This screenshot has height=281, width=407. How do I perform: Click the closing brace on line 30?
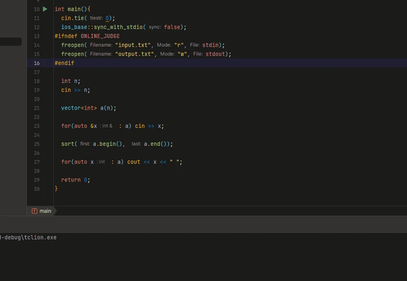click(x=56, y=189)
